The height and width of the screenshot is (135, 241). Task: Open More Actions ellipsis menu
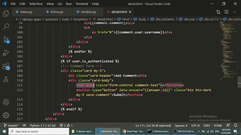[x=235, y=12]
